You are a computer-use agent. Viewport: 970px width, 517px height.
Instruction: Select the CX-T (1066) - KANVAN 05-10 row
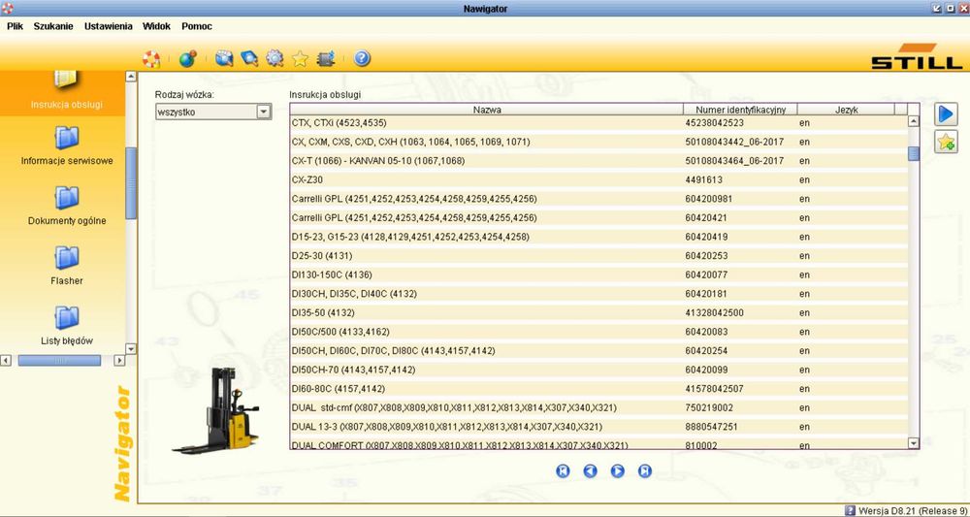[x=598, y=161]
